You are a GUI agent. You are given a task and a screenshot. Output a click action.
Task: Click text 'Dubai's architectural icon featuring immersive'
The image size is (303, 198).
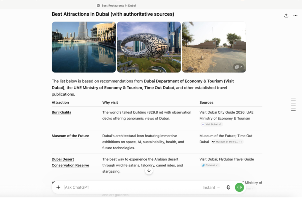point(140,136)
